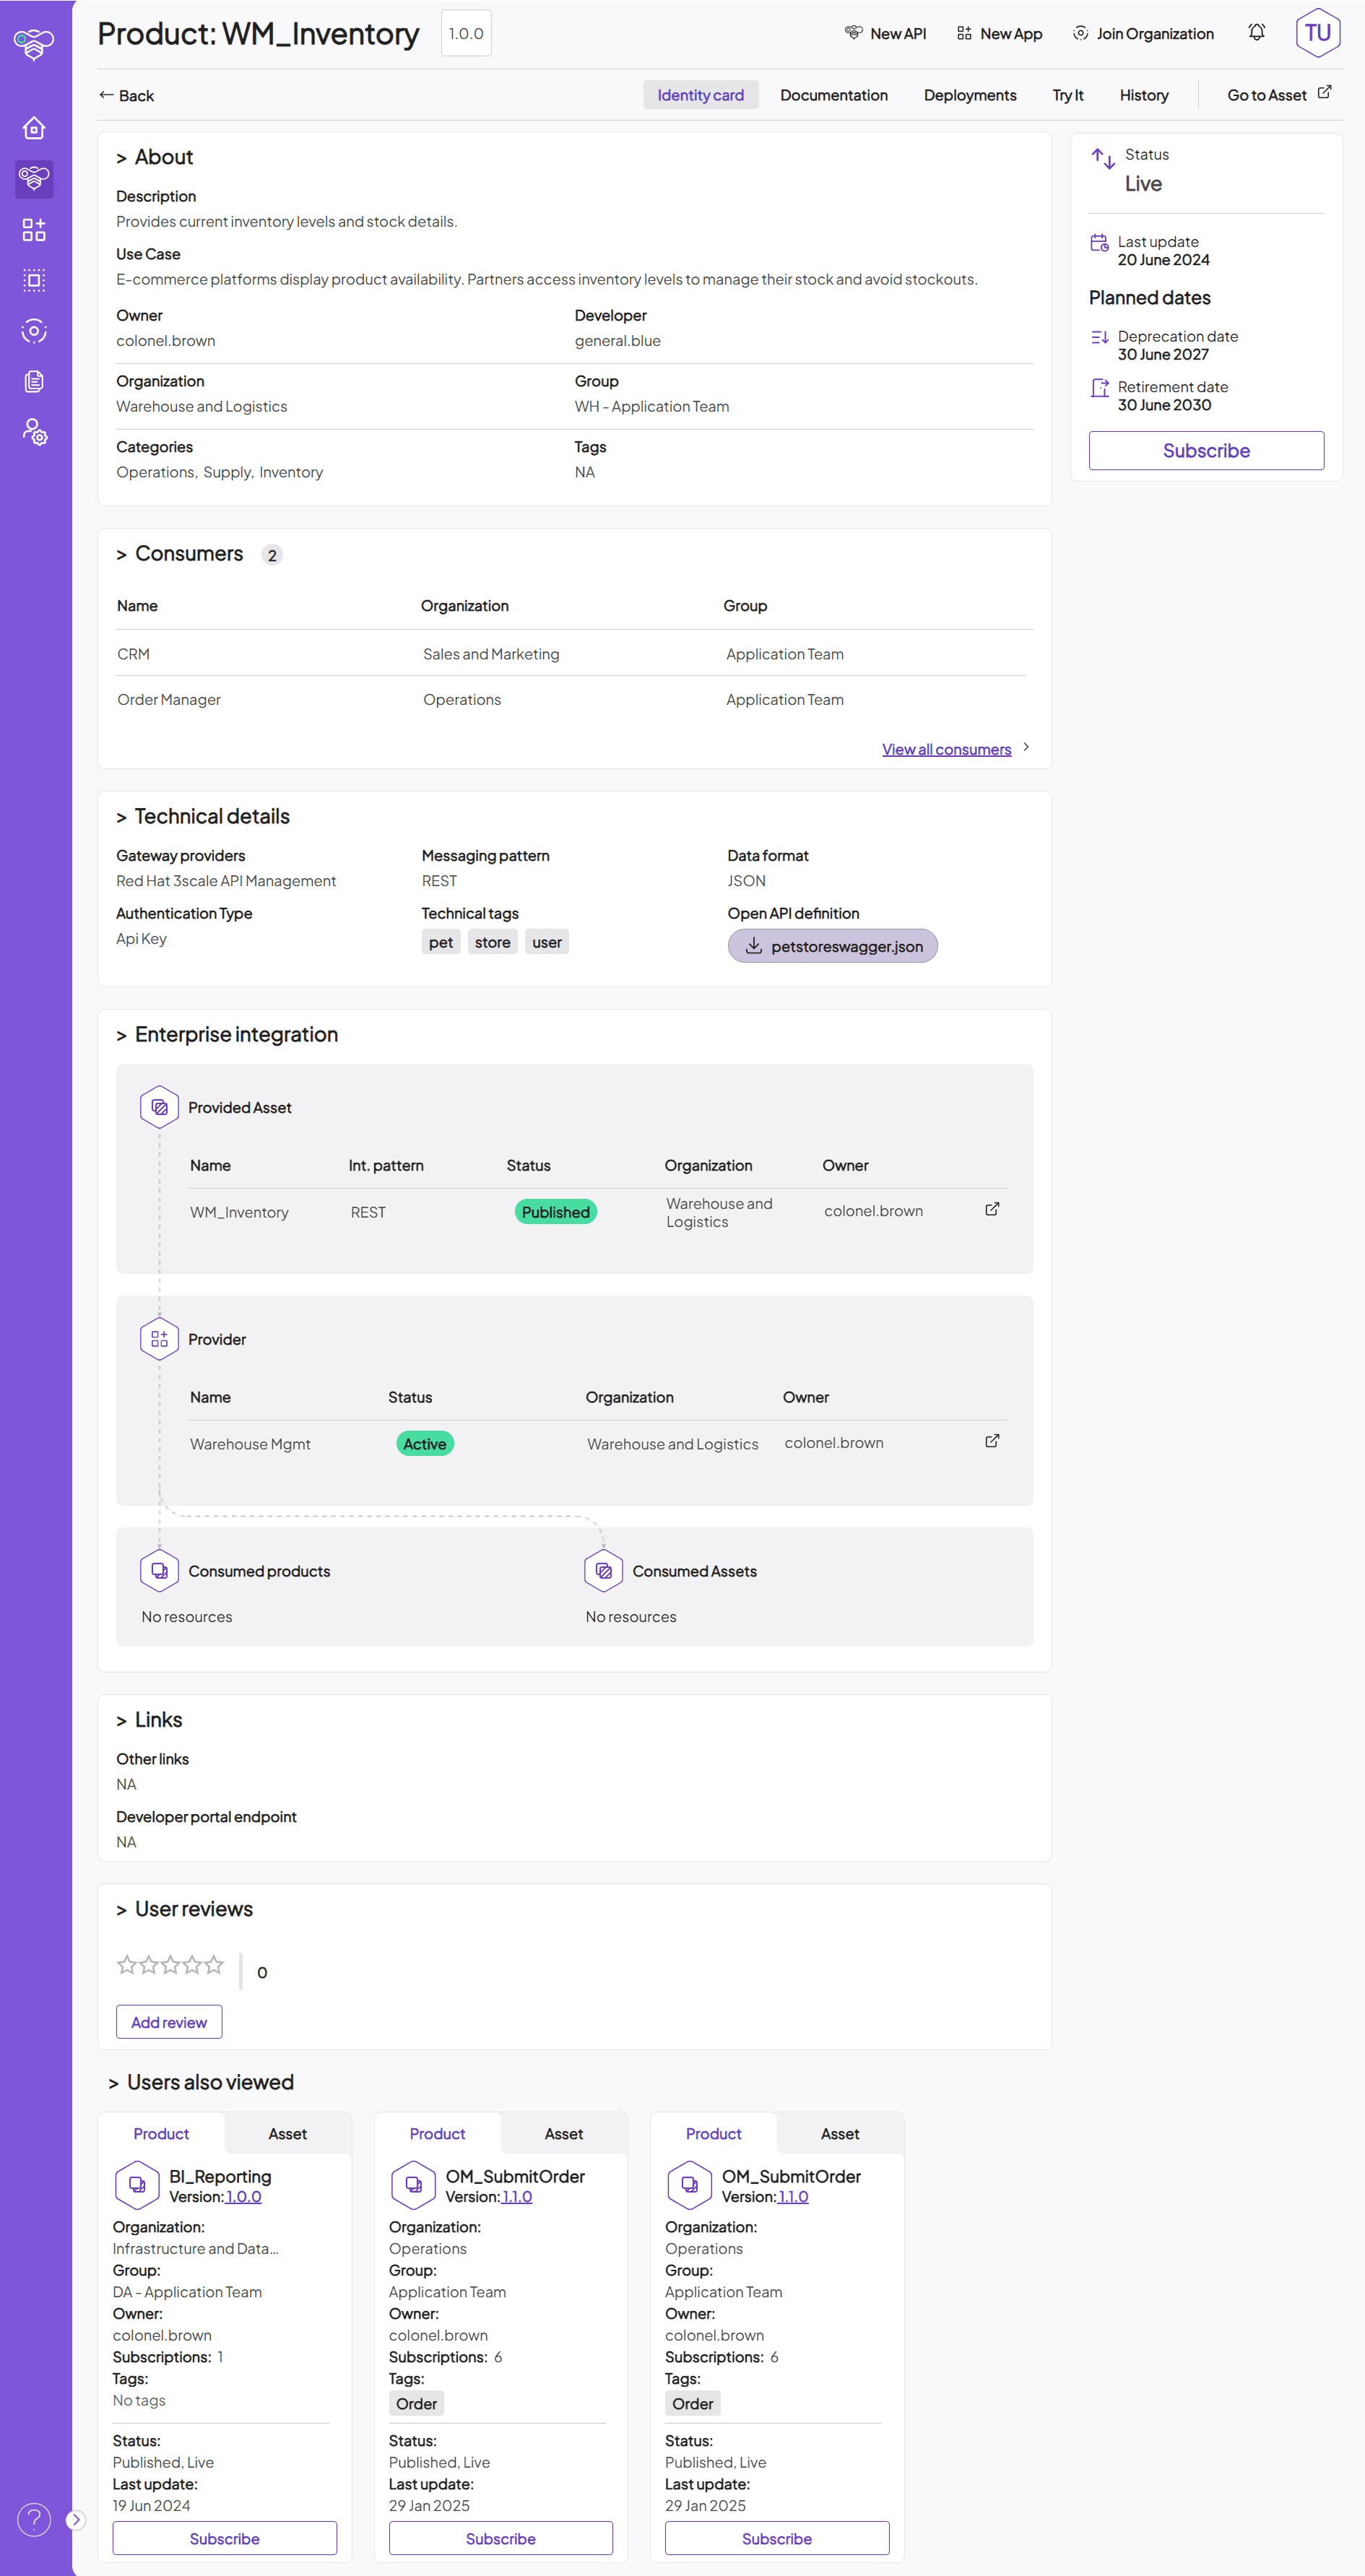The height and width of the screenshot is (2576, 1365).
Task: Download the petstoreswagger.json Open API definition
Action: (x=831, y=945)
